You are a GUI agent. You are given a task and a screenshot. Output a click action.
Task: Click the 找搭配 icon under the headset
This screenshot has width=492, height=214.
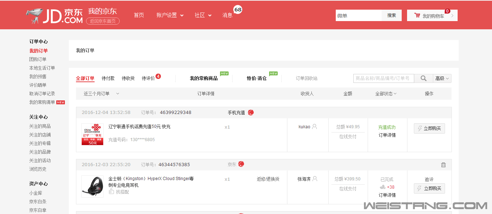point(111,192)
